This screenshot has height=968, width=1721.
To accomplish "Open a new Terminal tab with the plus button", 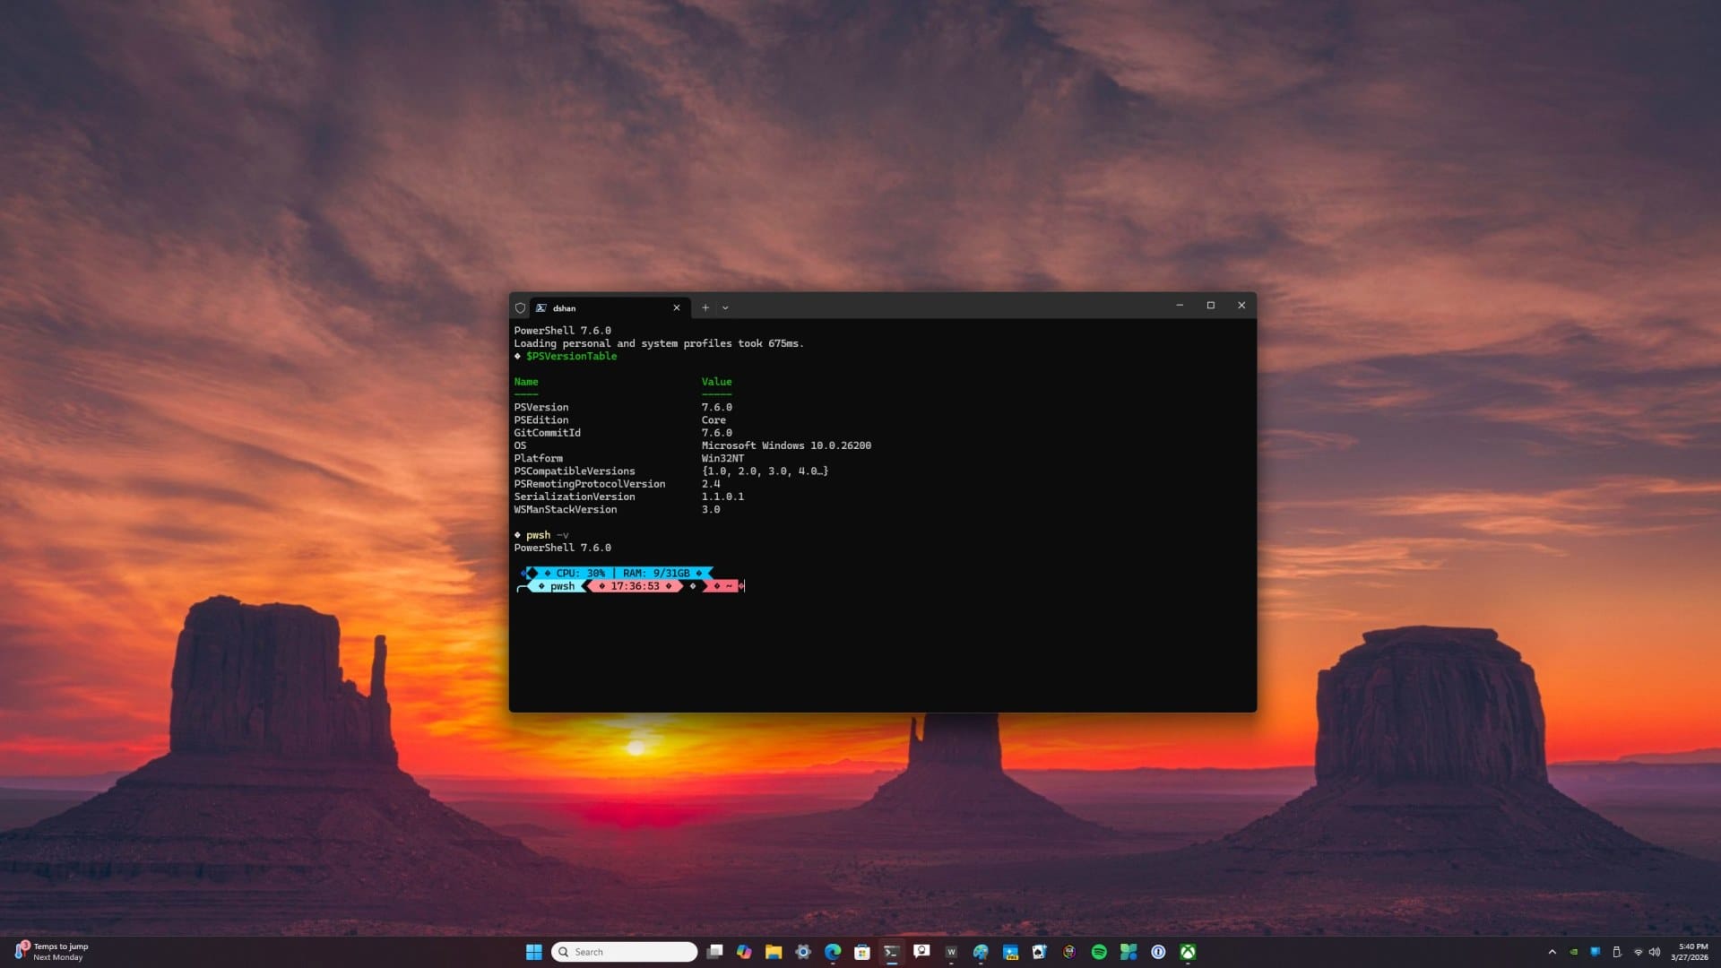I will tap(705, 307).
